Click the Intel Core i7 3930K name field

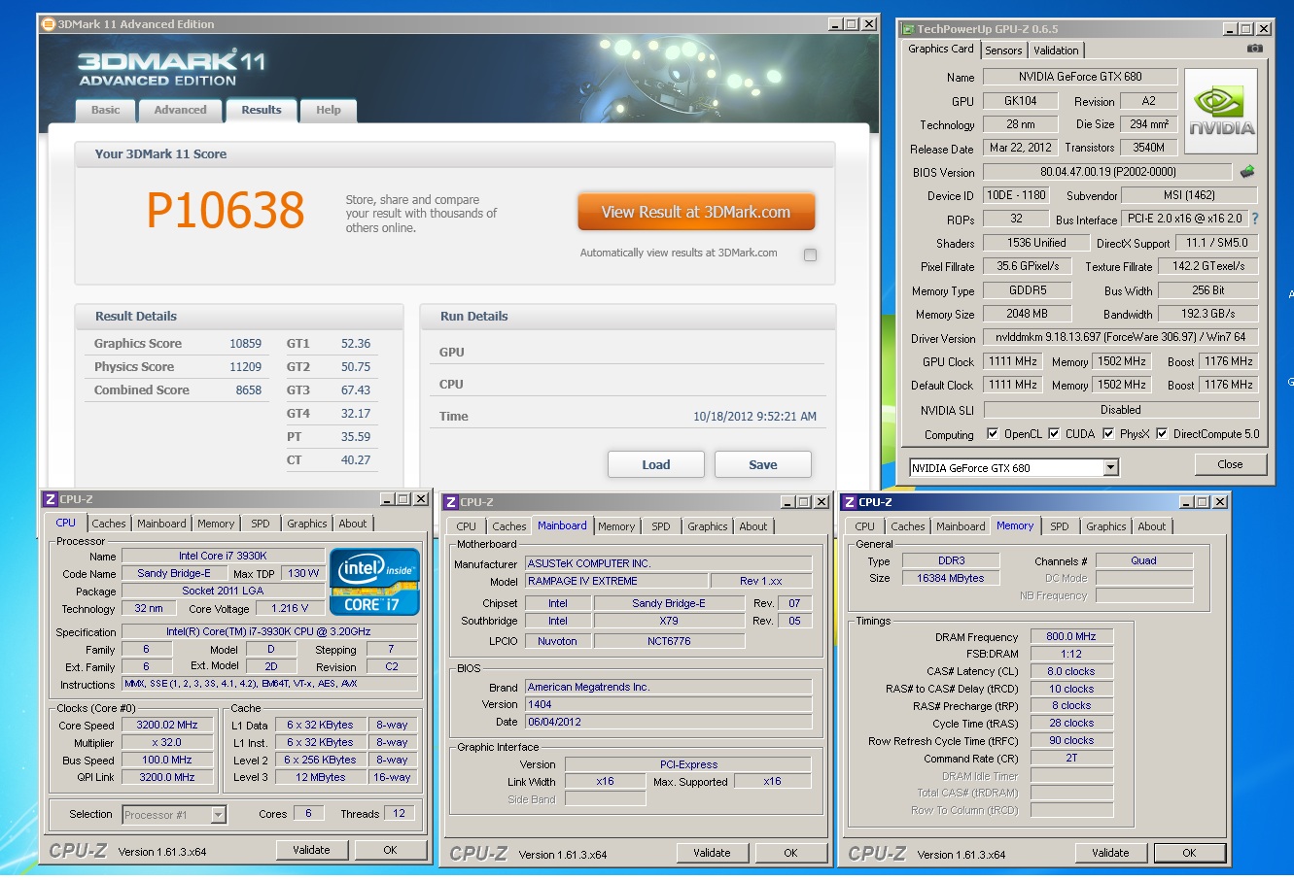[223, 557]
